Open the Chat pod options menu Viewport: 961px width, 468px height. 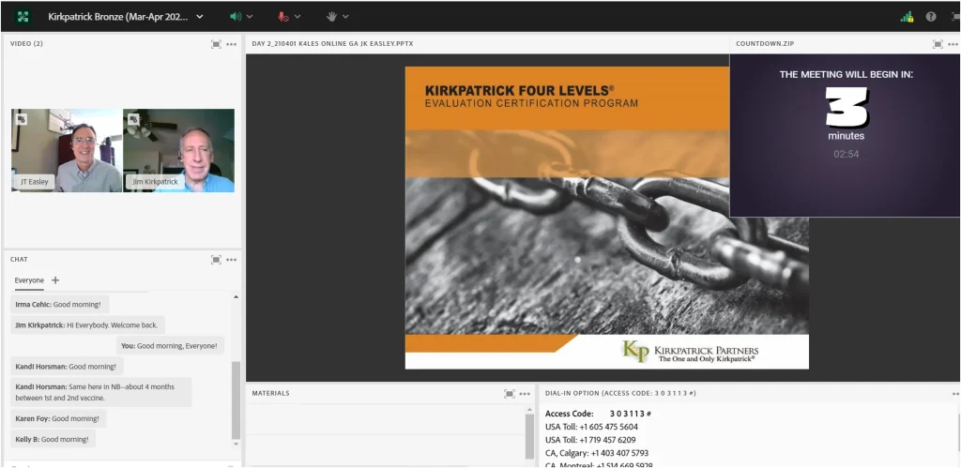[x=231, y=260]
